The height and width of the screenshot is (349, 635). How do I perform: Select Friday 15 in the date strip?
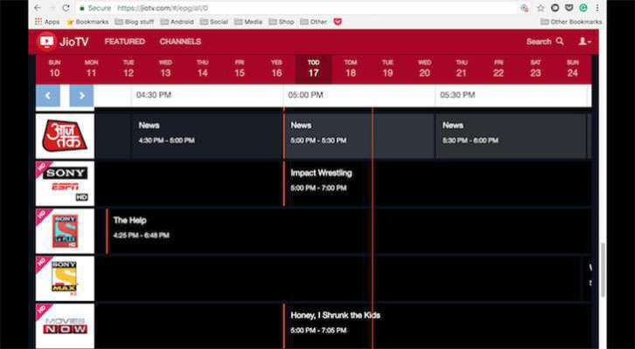240,69
